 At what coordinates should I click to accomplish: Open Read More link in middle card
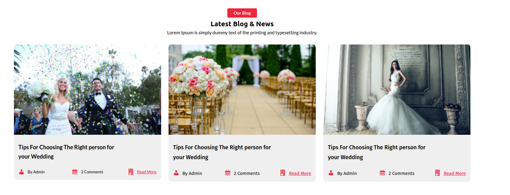(x=300, y=173)
